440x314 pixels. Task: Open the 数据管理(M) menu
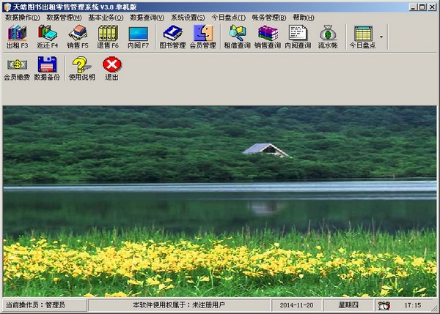pyautogui.click(x=64, y=18)
